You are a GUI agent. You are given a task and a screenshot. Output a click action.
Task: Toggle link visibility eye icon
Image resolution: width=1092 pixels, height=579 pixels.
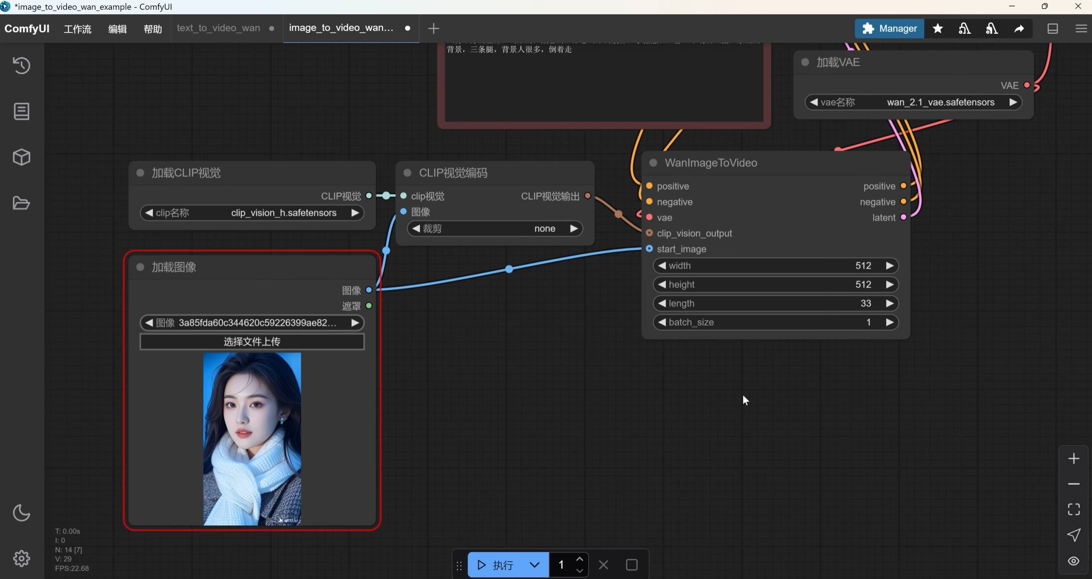pos(1073,561)
